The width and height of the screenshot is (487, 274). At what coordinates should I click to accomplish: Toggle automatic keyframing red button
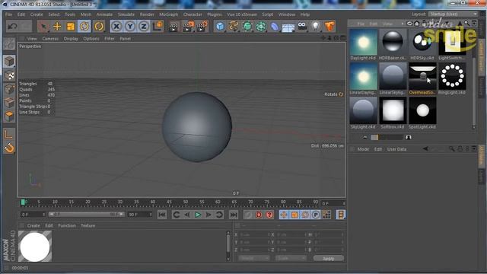[x=259, y=215]
